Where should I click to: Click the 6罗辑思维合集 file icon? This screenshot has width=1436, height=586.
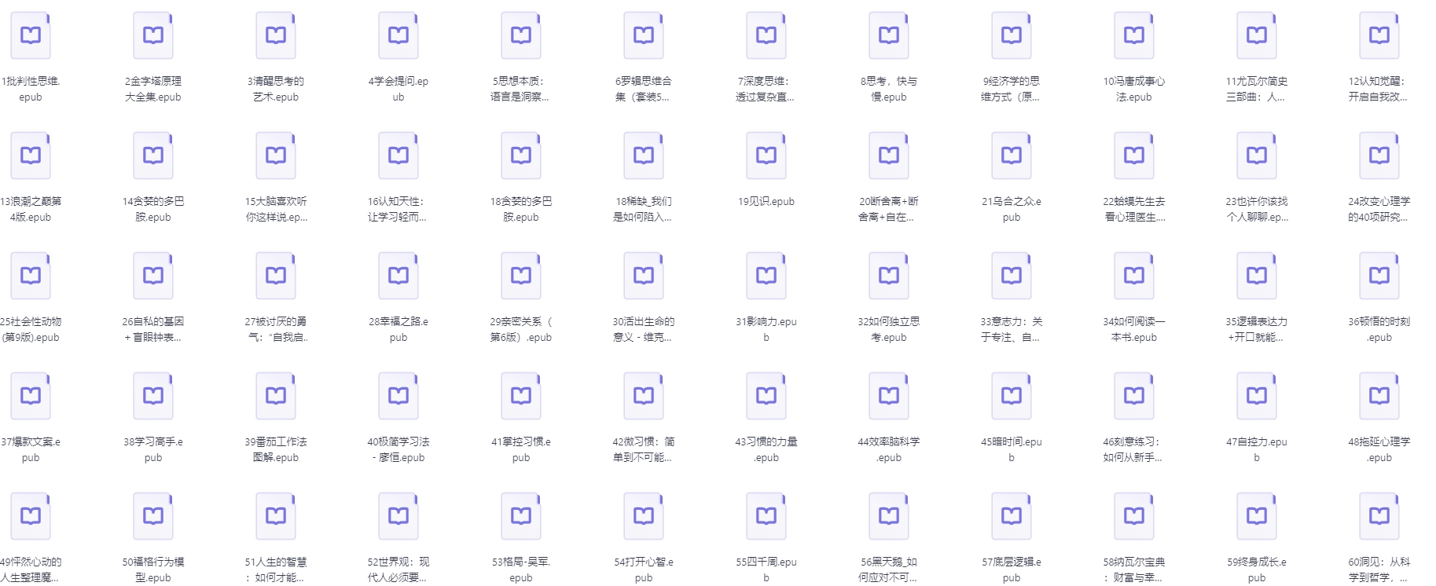click(644, 35)
